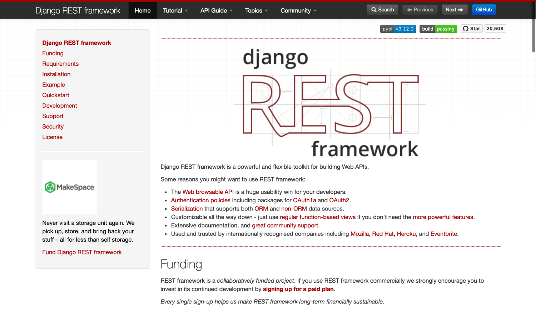This screenshot has height=312, width=536.
Task: Open the non-ORM link
Action: [x=294, y=209]
